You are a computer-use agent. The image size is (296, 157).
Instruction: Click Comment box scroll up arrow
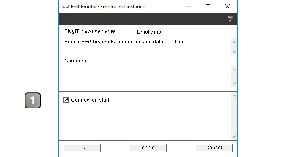pyautogui.click(x=234, y=70)
